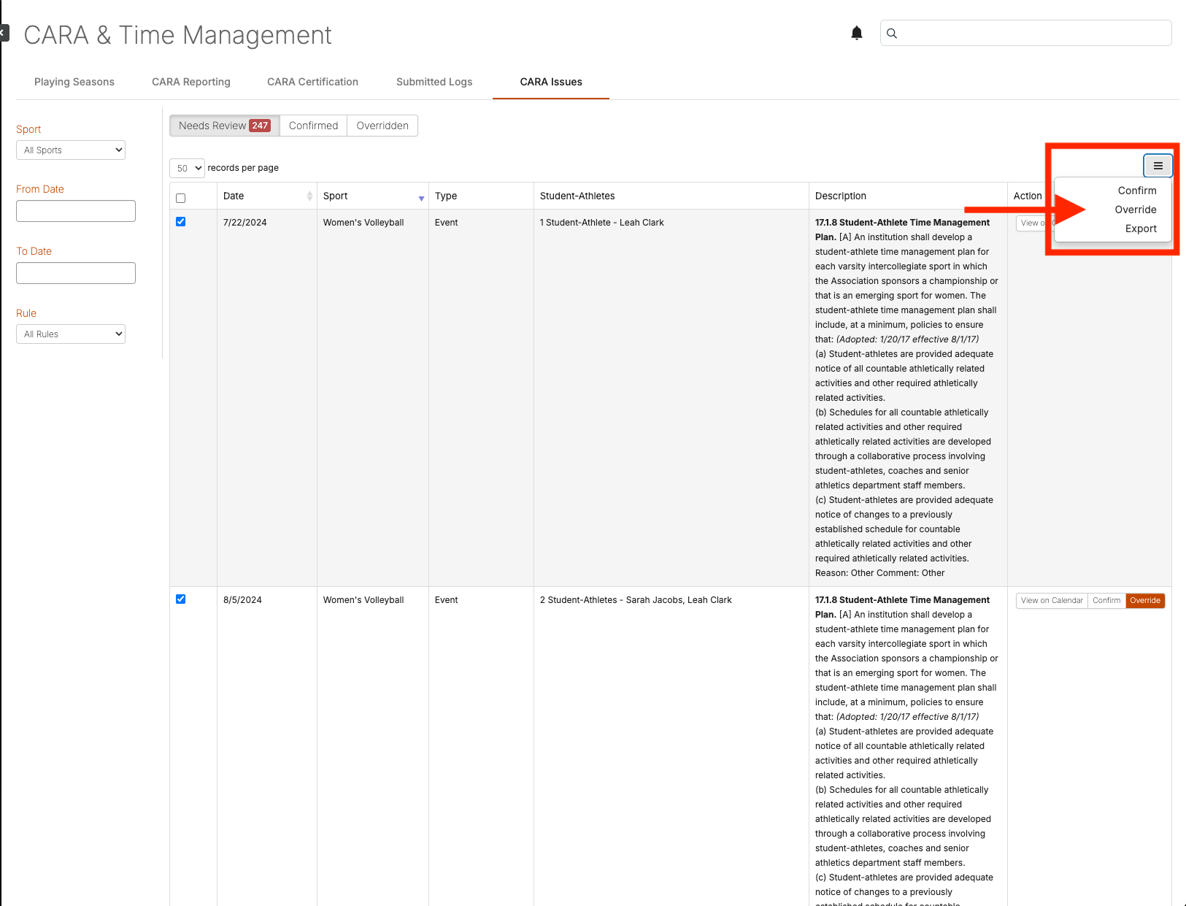Open the All Sports dropdown

71,150
